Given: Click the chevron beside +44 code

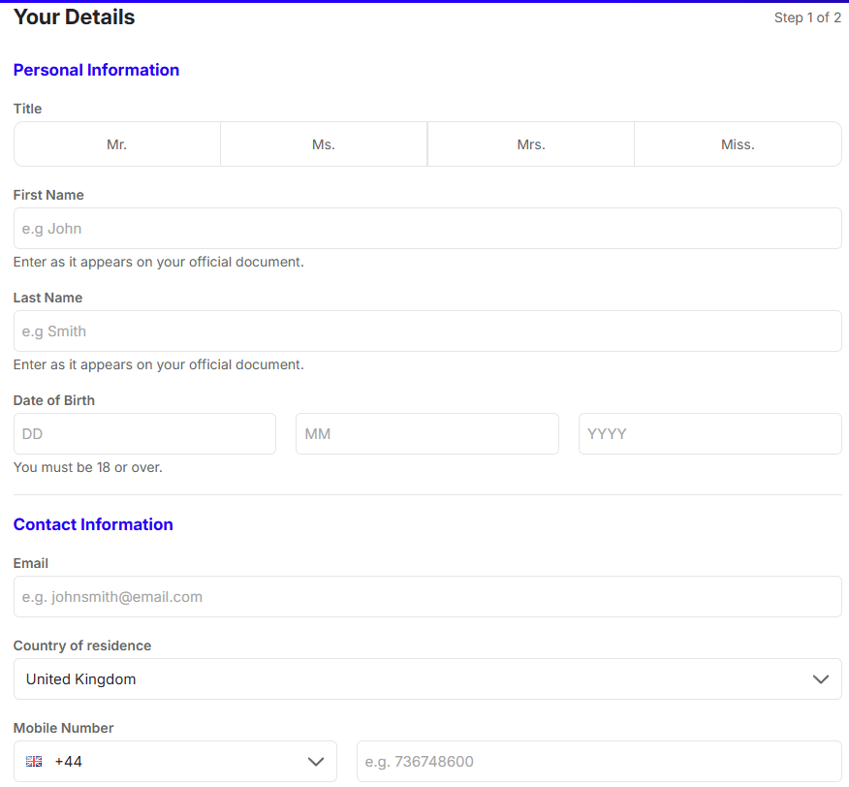Looking at the screenshot, I should (x=316, y=762).
